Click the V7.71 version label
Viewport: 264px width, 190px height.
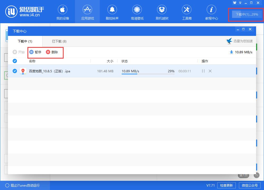click(211, 186)
